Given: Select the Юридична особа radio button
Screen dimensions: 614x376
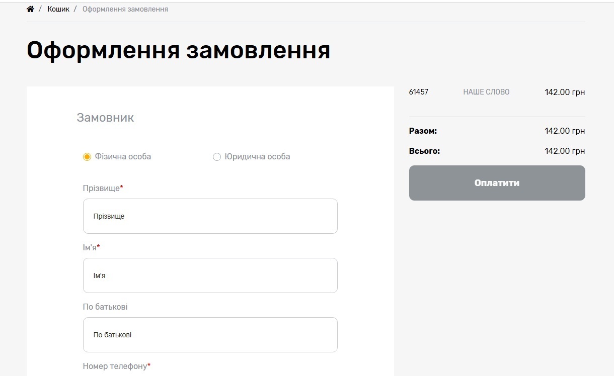Looking at the screenshot, I should coord(217,157).
